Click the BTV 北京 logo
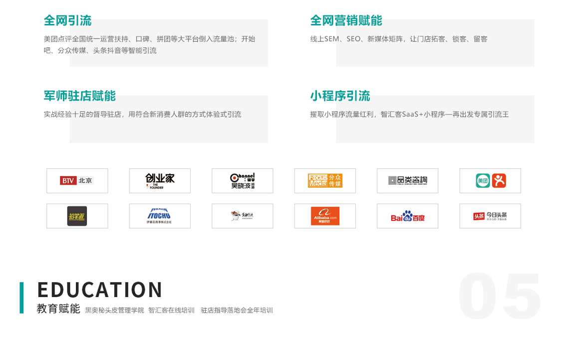Screen dimensions: 569x338 coord(77,181)
